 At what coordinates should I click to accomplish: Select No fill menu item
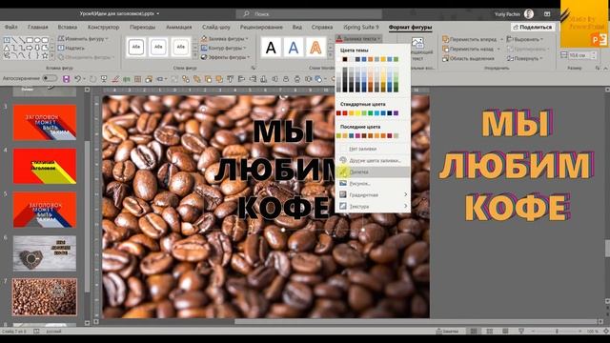pyautogui.click(x=373, y=149)
